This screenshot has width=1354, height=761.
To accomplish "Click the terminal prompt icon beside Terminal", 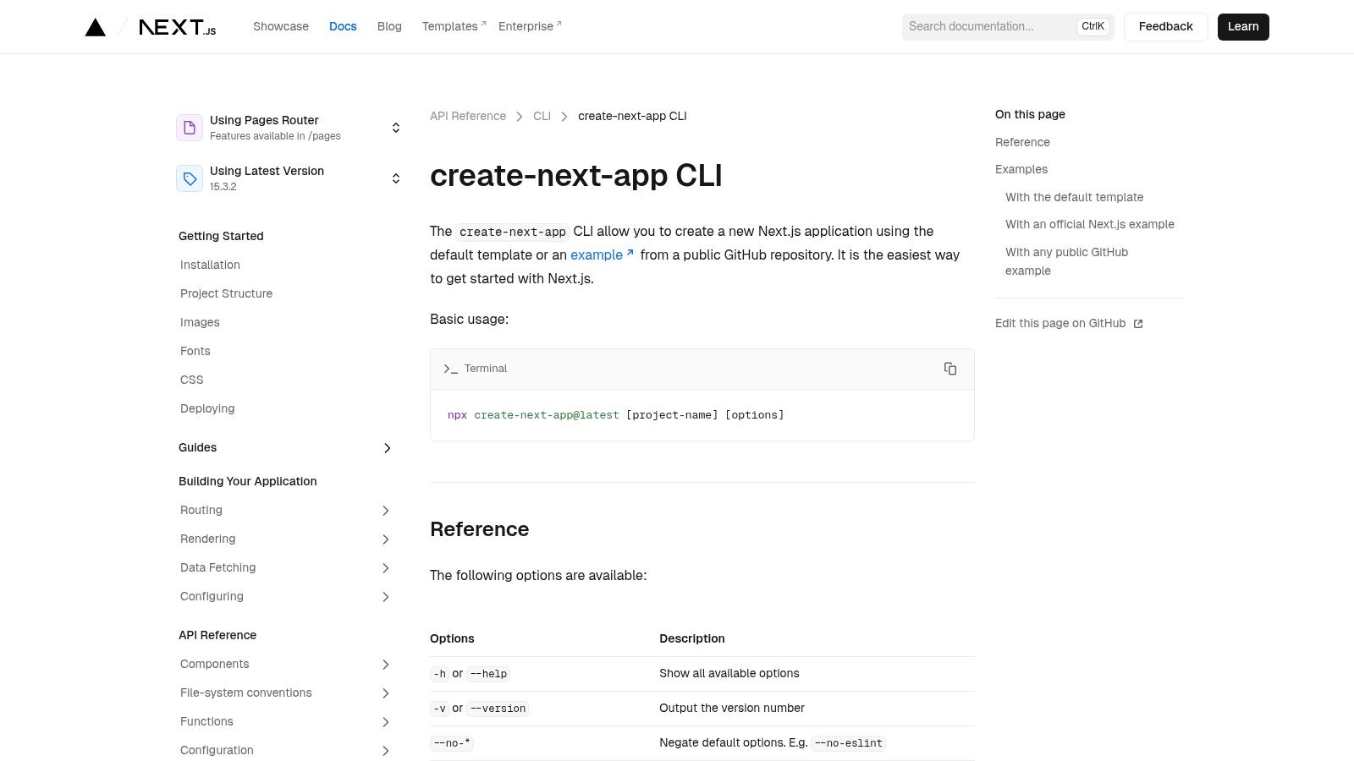I will point(450,369).
